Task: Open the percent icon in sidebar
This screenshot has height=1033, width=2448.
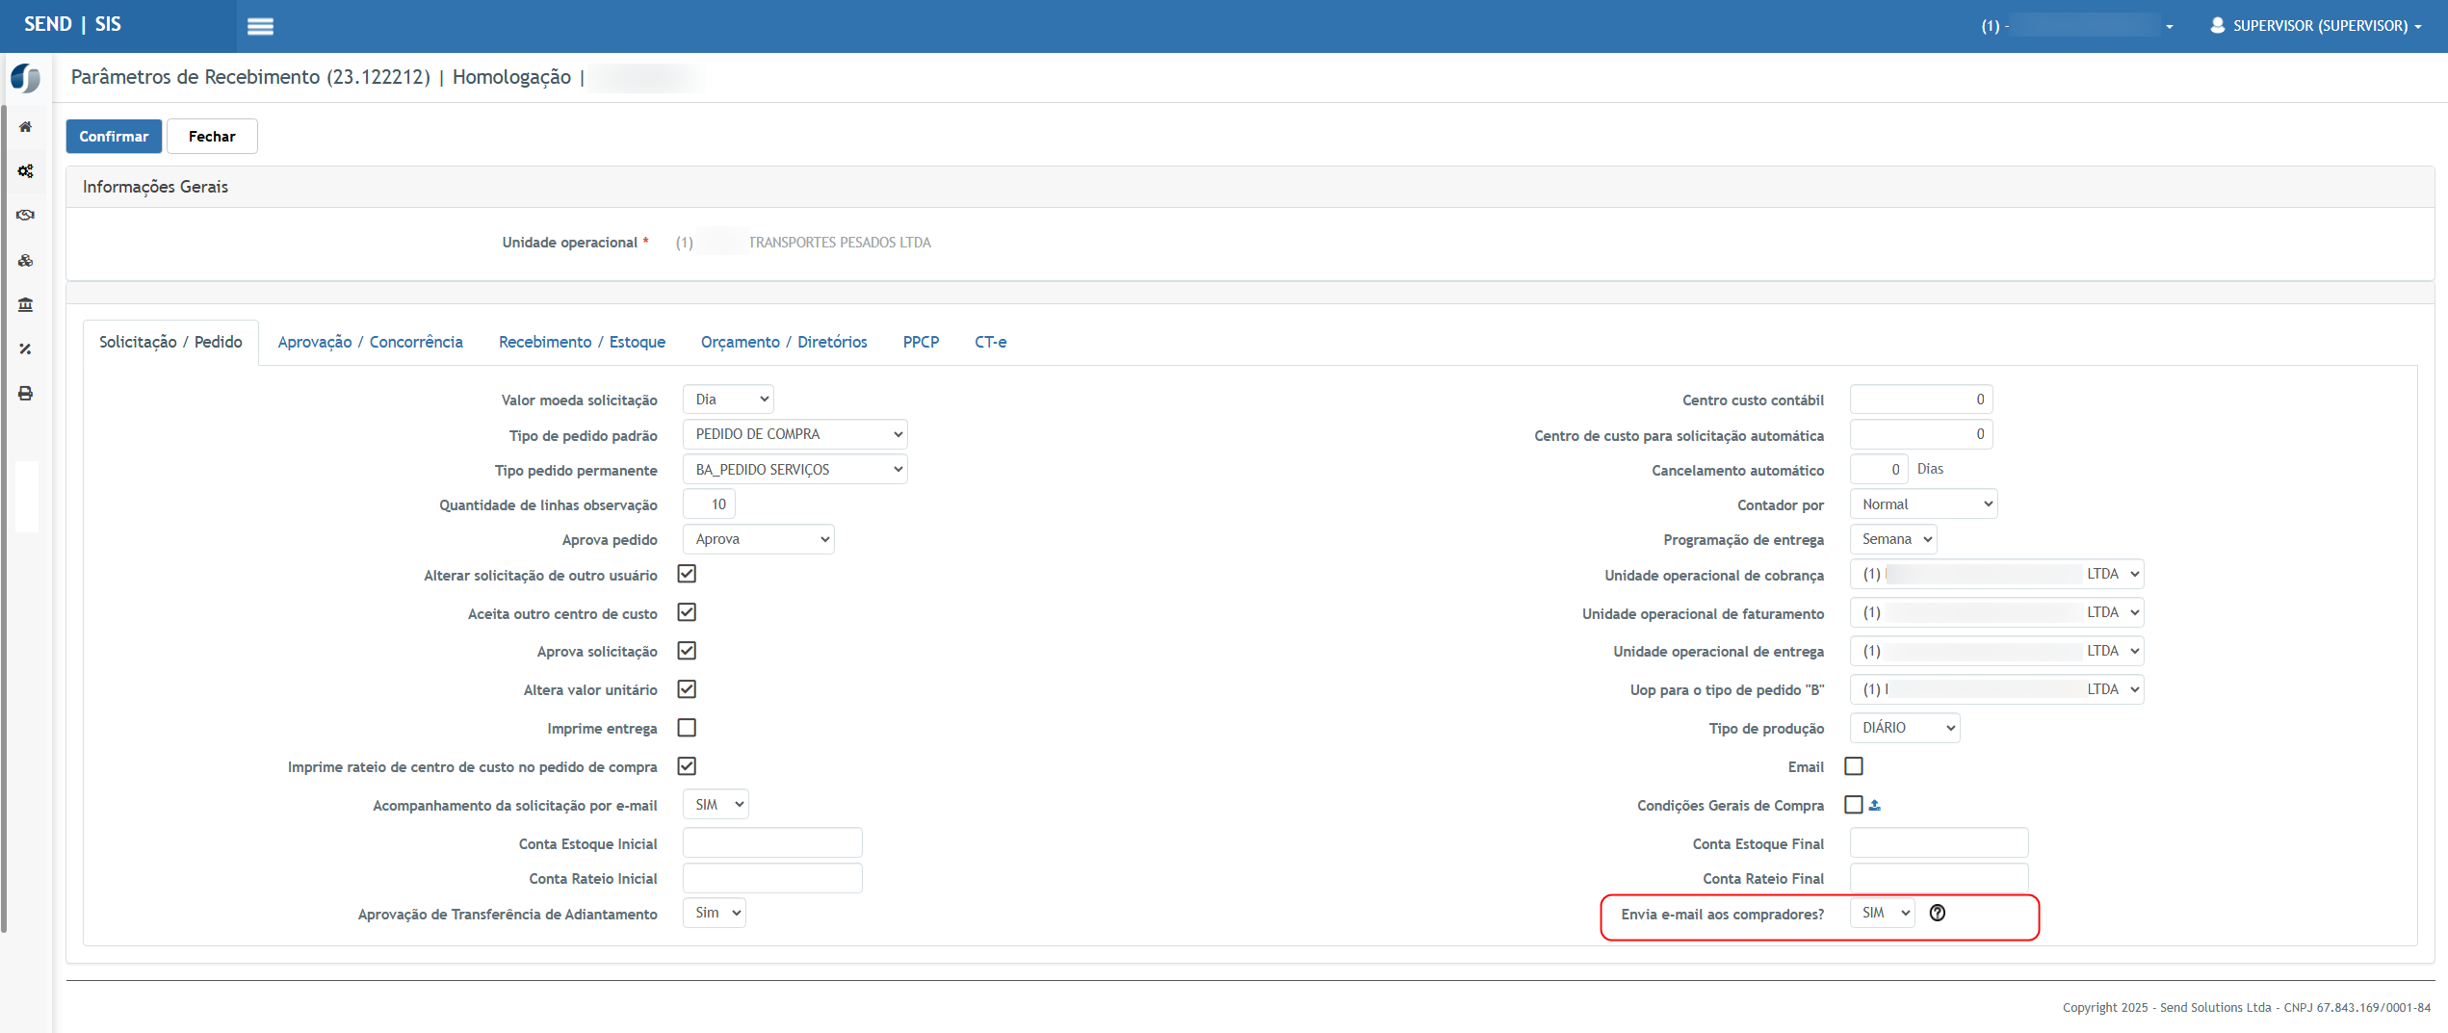Action: coord(26,349)
